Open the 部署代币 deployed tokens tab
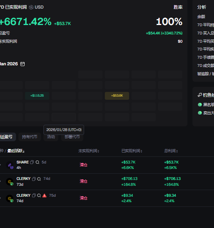The image size is (214, 228). [72, 137]
